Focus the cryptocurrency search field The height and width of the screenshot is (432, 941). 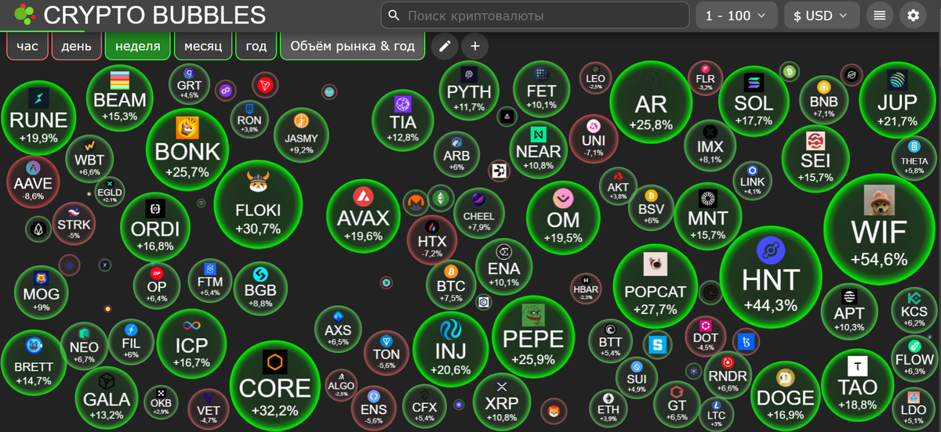(x=535, y=15)
